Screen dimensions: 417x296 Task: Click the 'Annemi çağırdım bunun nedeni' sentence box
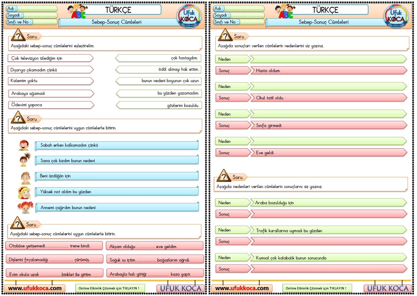click(x=117, y=207)
